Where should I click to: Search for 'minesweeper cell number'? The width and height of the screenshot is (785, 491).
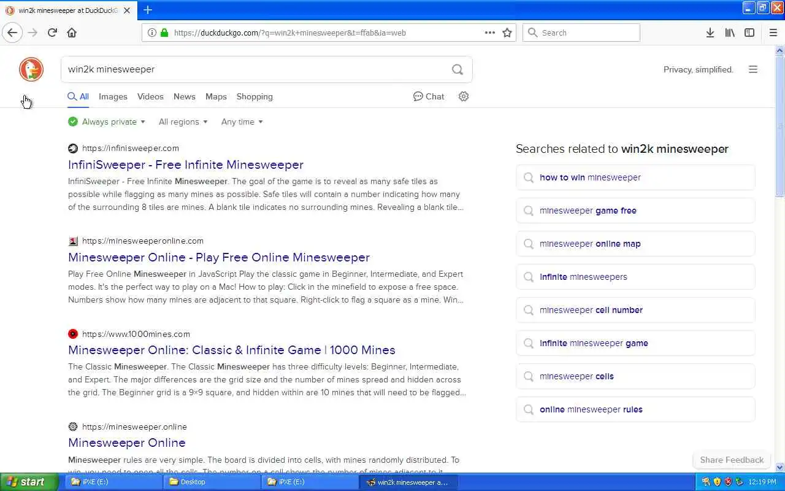pyautogui.click(x=635, y=310)
